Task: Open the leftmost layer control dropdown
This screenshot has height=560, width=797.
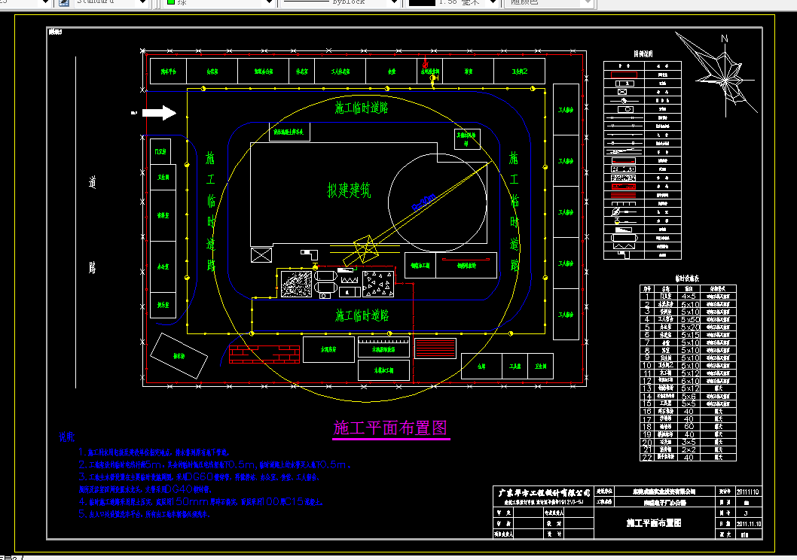Action: 45,3
